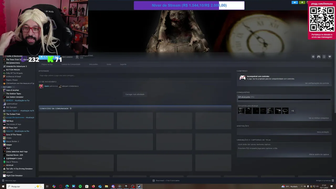Image resolution: width=336 pixels, height=189 pixels.
Task: Open Ver configurações de controle link
Action: [x=317, y=83]
